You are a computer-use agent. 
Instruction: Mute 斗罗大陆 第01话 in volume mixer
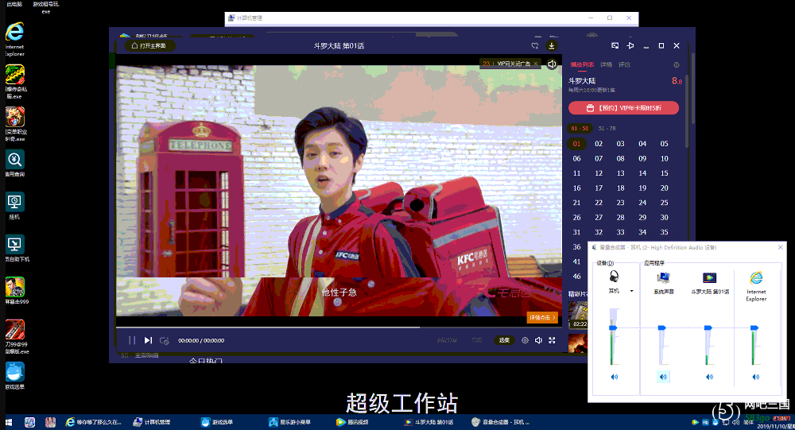coord(709,377)
